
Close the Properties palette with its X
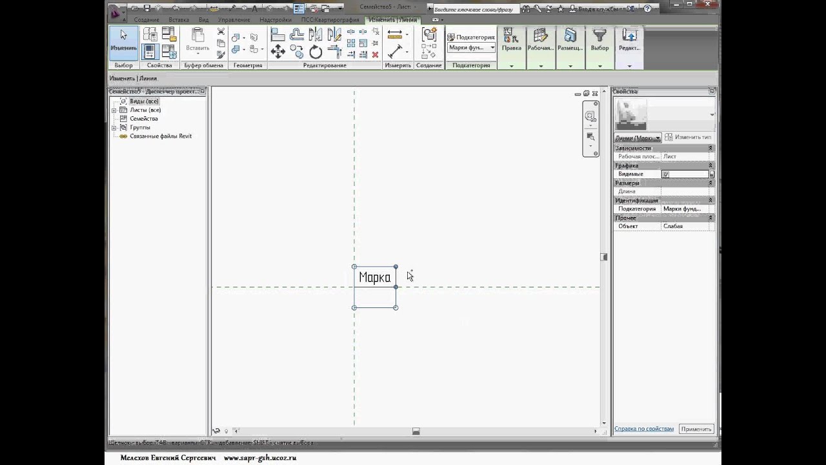pyautogui.click(x=712, y=92)
